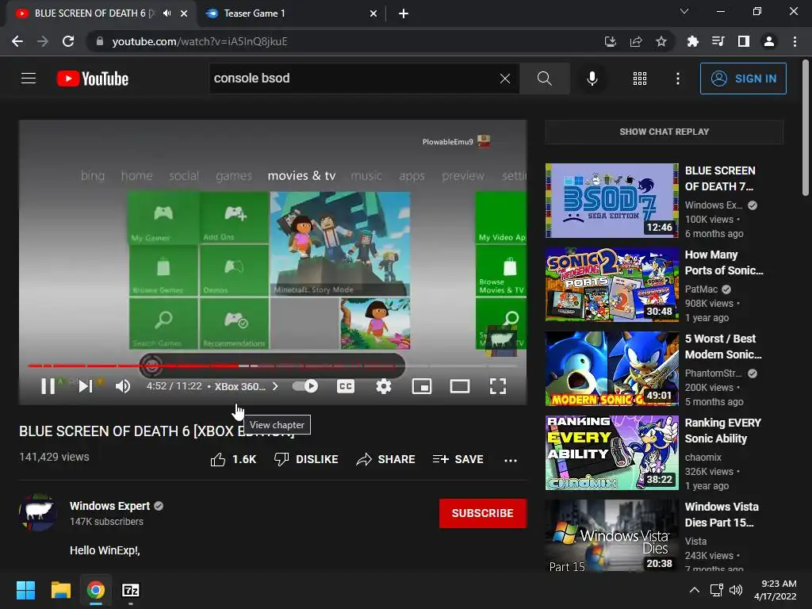Share this page from address bar
The height and width of the screenshot is (609, 812).
click(635, 41)
